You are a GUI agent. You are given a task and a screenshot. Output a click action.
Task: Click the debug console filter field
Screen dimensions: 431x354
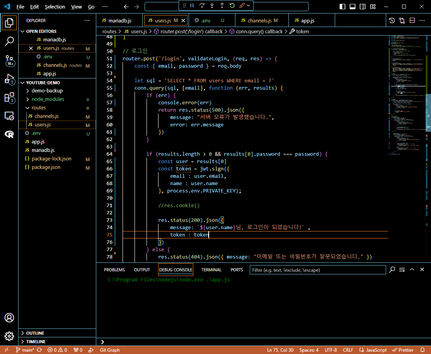(x=318, y=270)
